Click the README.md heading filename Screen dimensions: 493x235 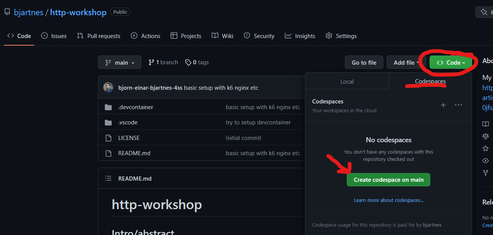135,178
